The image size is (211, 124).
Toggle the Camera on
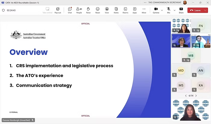(156, 10)
